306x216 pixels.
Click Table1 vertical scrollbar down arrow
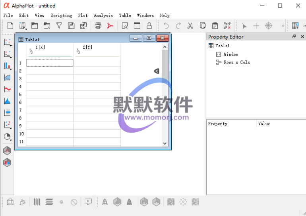point(165,143)
